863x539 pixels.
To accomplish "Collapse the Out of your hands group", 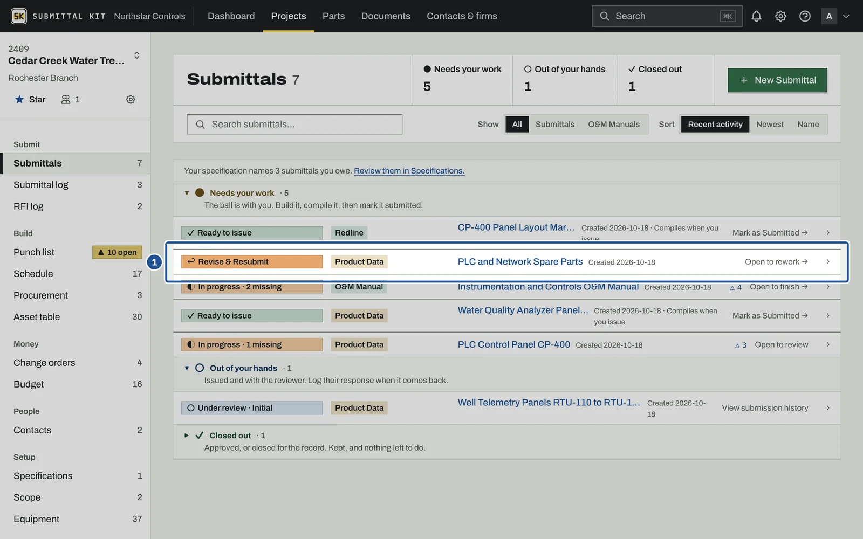I will (x=187, y=368).
